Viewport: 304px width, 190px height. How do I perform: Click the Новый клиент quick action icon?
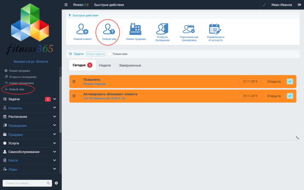pyautogui.click(x=83, y=29)
